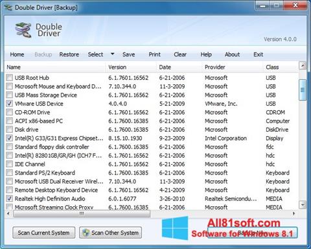Open the Help menu
This screenshot has width=311, height=249.
point(206,54)
